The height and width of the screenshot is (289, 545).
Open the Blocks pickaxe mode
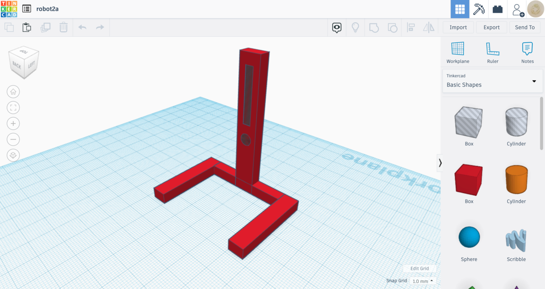(x=479, y=9)
